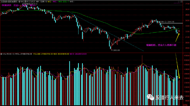Image resolution: width=190 pixels, height=106 pixels.
Task: Click the yellow arrow tip near latest candlestick
Action: tap(179, 34)
